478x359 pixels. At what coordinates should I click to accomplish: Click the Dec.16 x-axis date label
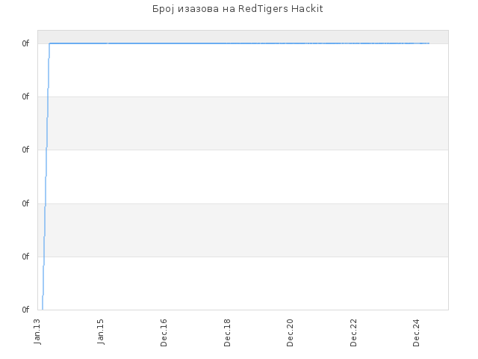coord(164,333)
